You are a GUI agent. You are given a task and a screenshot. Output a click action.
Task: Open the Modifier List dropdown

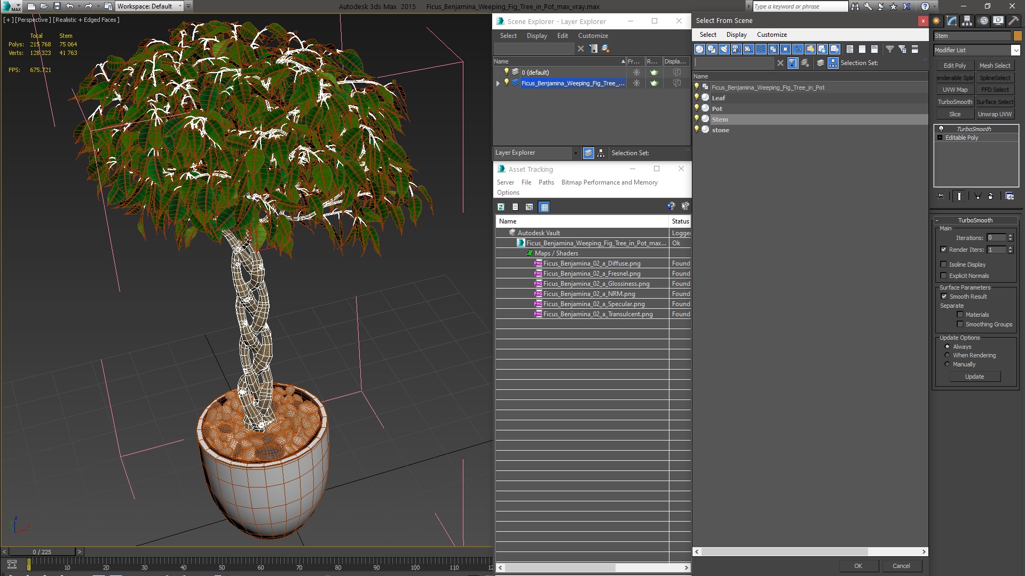coord(1015,50)
